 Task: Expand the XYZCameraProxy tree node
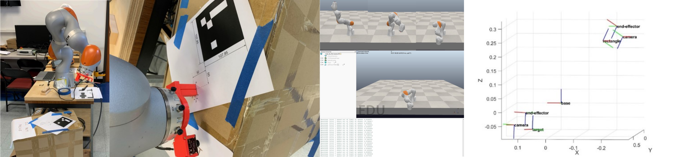coord(321,58)
